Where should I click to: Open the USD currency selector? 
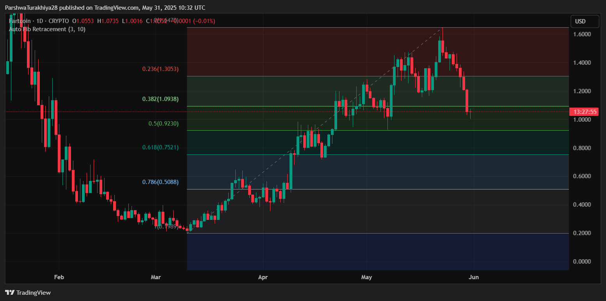click(x=585, y=21)
